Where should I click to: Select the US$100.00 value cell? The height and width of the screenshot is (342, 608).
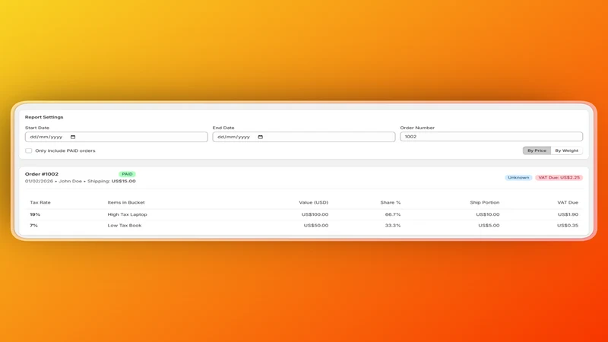(315, 214)
